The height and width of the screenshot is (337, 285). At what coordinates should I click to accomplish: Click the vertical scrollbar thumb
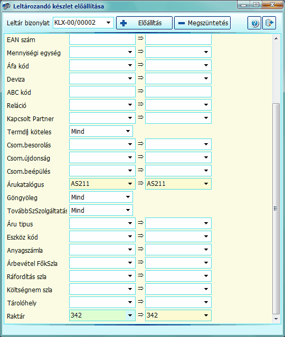276,209
